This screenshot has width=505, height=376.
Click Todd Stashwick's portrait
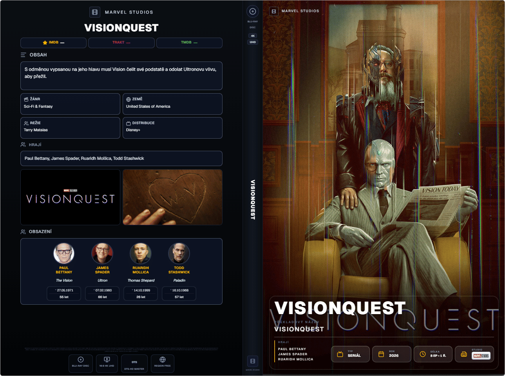(179, 253)
